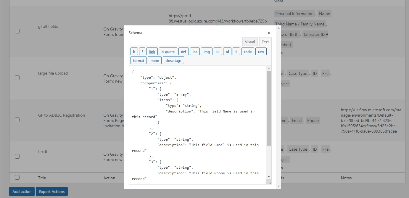Click the format quicktag button
The image size is (409, 198).
pyautogui.click(x=139, y=60)
